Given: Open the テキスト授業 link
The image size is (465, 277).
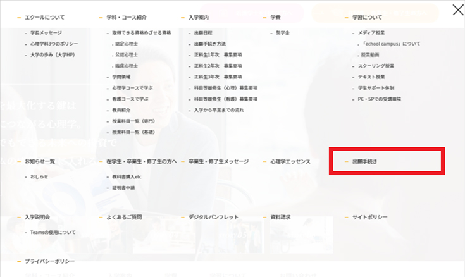Looking at the screenshot, I should click(371, 77).
